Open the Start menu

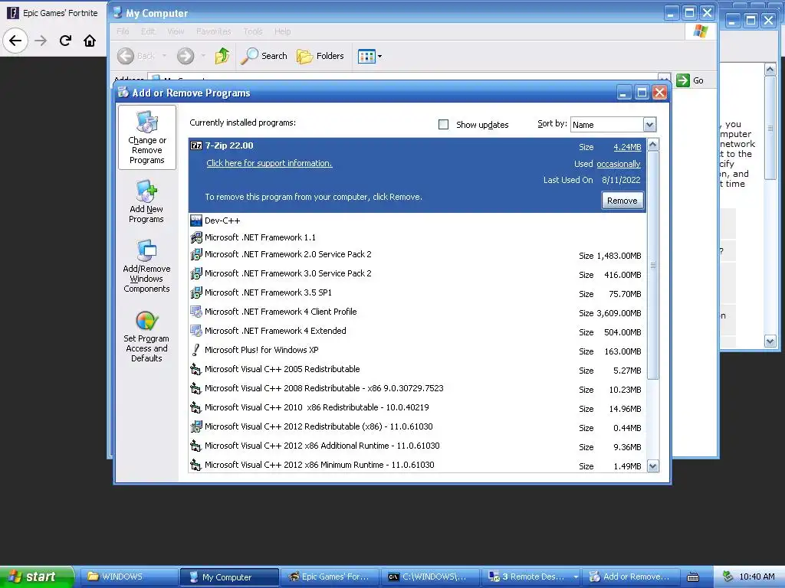(x=37, y=577)
